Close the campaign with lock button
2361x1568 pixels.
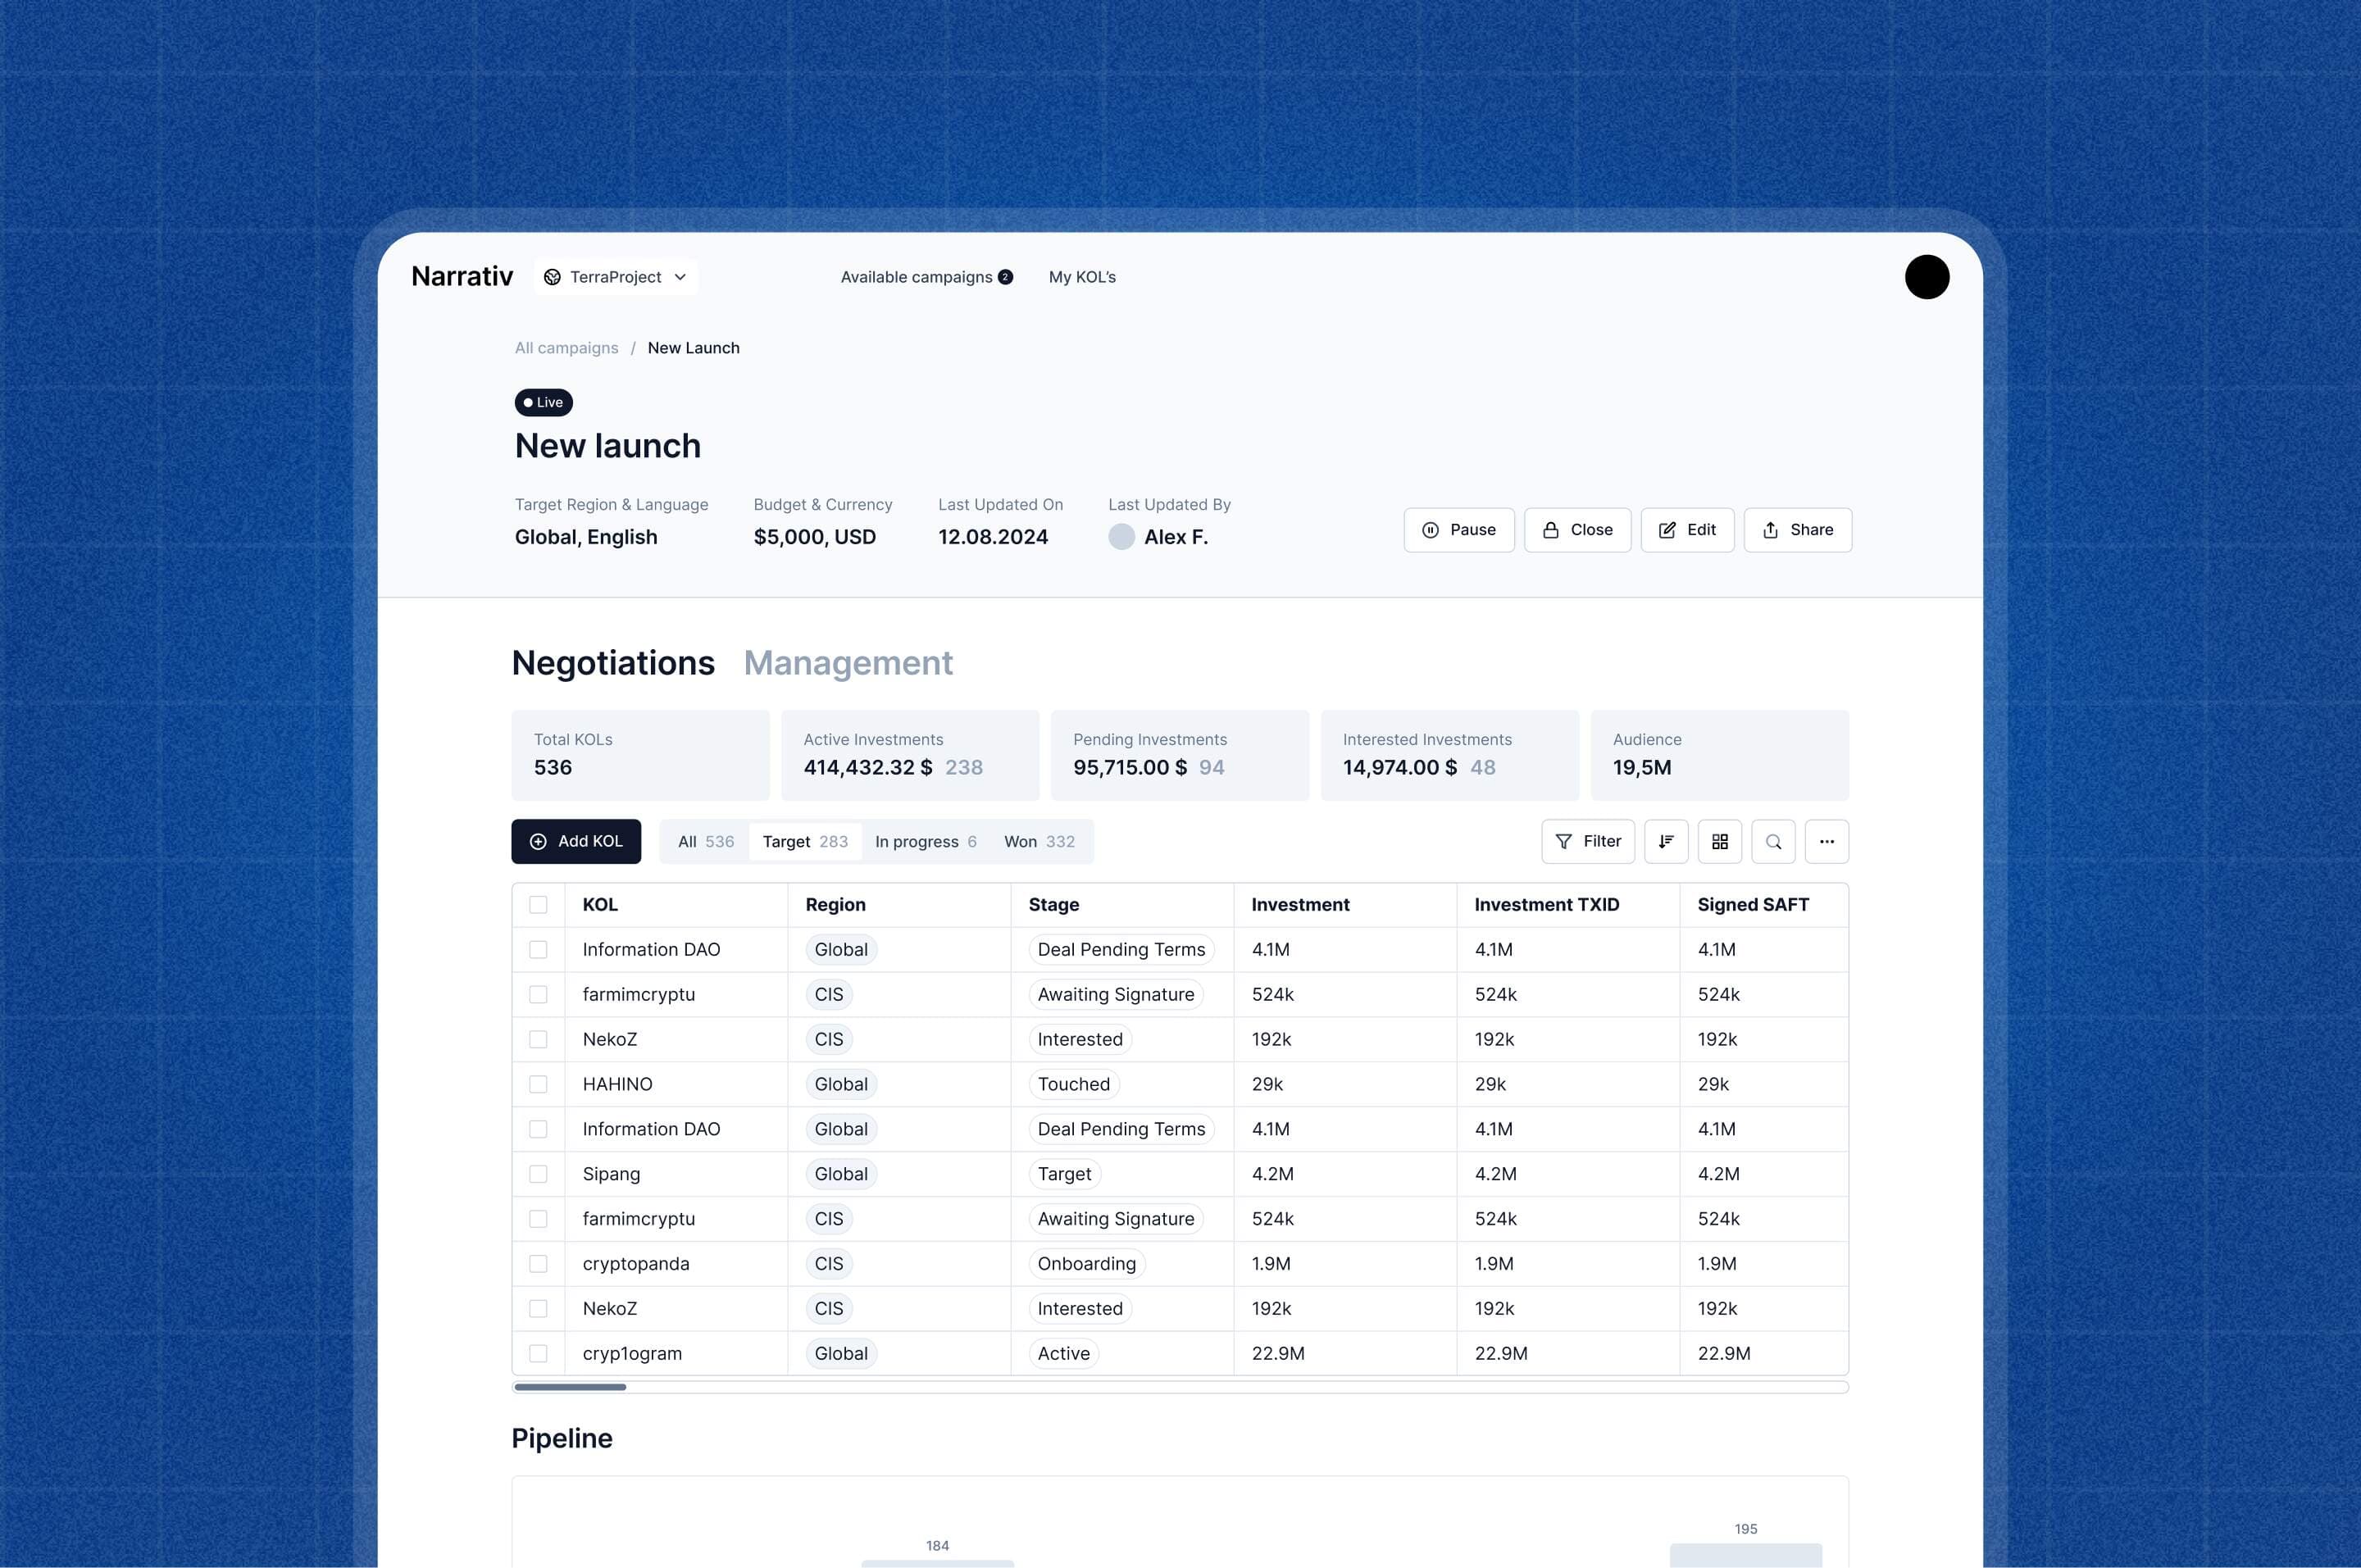[x=1578, y=530]
